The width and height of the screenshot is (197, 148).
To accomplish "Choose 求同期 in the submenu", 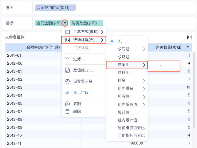I will click(x=127, y=49).
